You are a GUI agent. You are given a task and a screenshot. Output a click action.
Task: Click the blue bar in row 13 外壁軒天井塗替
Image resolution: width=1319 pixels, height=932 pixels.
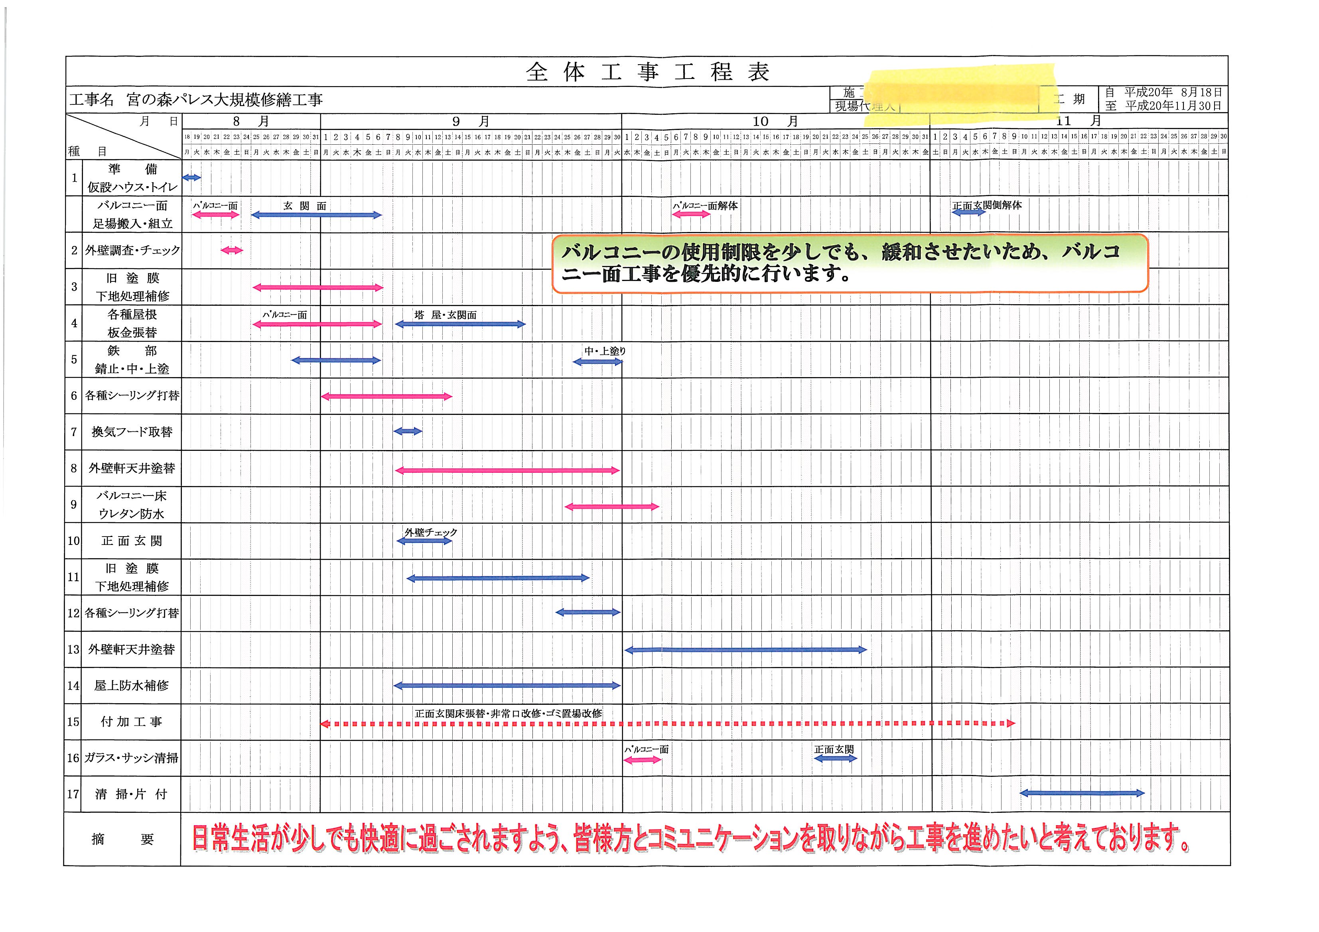pos(746,650)
